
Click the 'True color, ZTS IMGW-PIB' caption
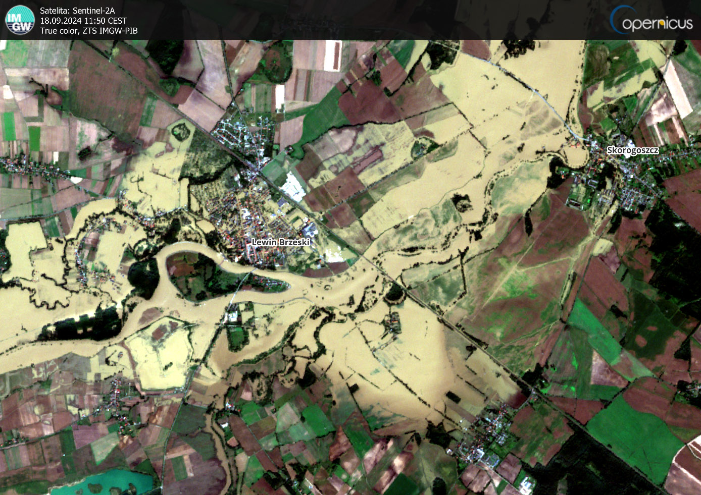pos(88,31)
